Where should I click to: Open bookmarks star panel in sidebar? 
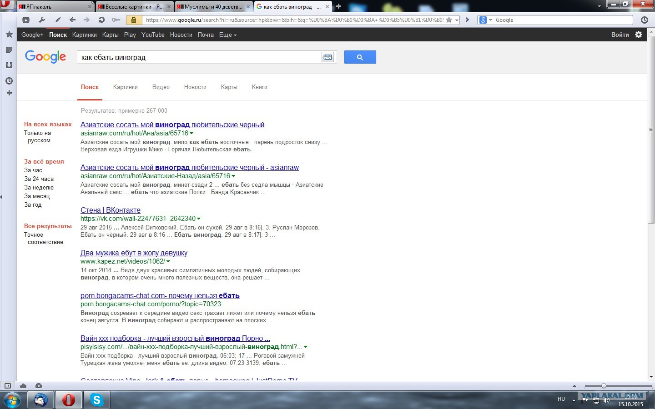coord(9,35)
